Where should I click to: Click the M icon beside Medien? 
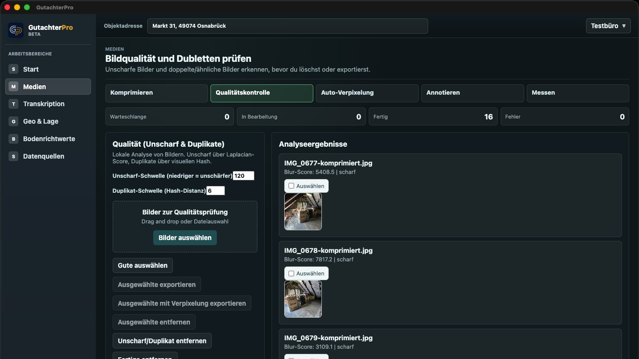click(x=14, y=87)
